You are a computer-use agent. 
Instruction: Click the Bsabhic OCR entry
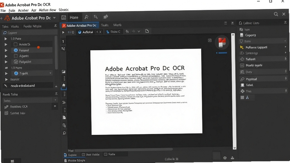click(19, 106)
